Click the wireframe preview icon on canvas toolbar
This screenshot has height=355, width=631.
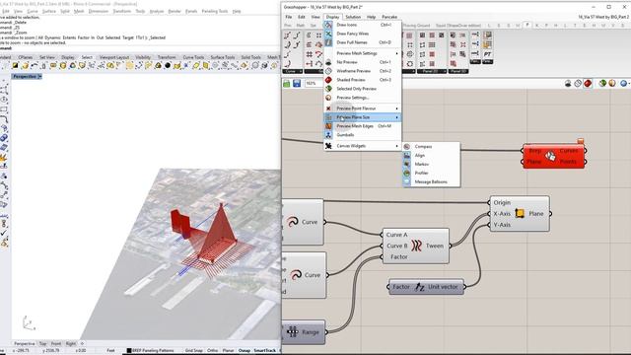tap(578, 83)
